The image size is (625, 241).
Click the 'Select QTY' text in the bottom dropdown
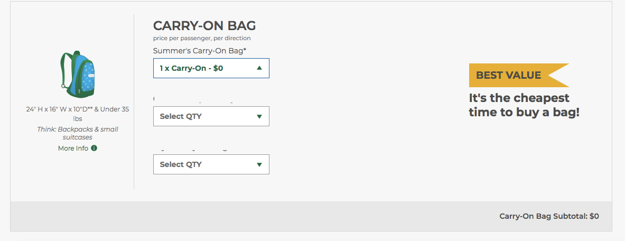click(x=181, y=164)
